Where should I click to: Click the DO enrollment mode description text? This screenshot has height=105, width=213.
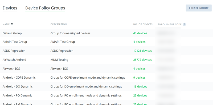(86, 87)
